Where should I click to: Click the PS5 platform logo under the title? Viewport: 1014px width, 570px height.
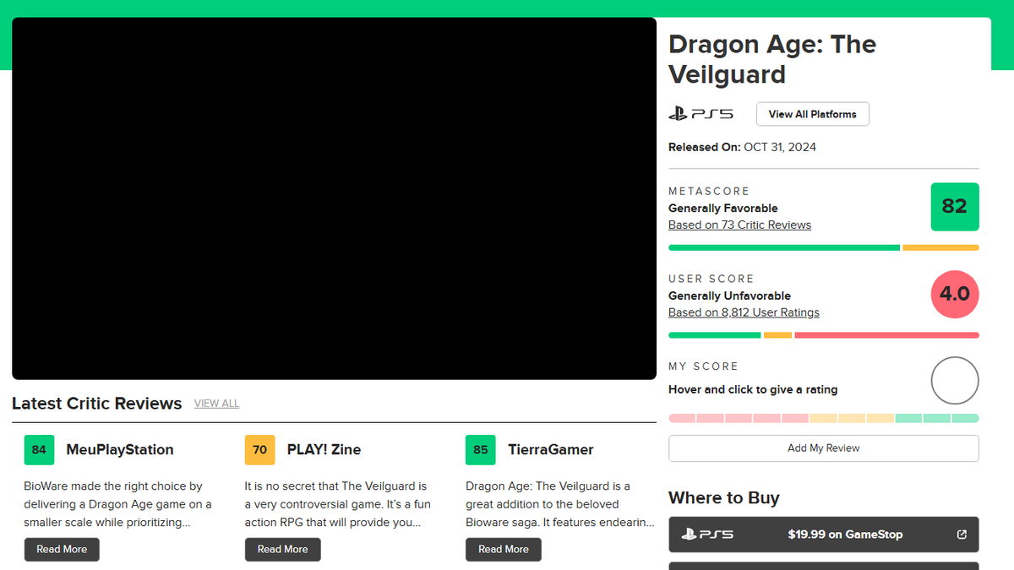[701, 114]
